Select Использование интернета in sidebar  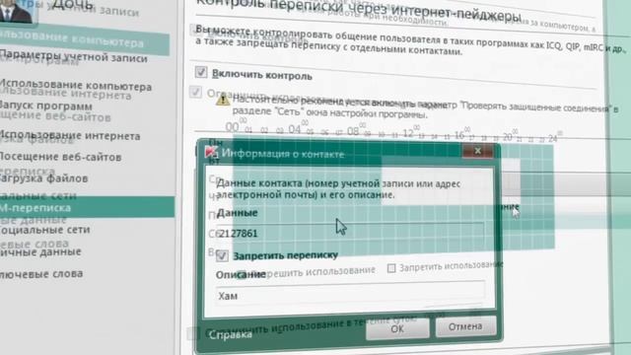[x=70, y=136]
